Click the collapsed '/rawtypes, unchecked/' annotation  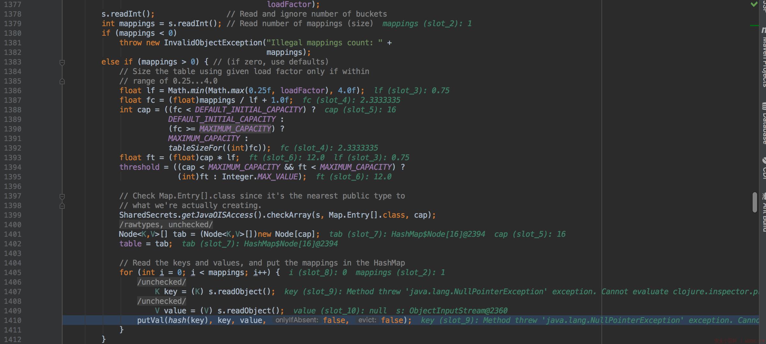pos(166,225)
